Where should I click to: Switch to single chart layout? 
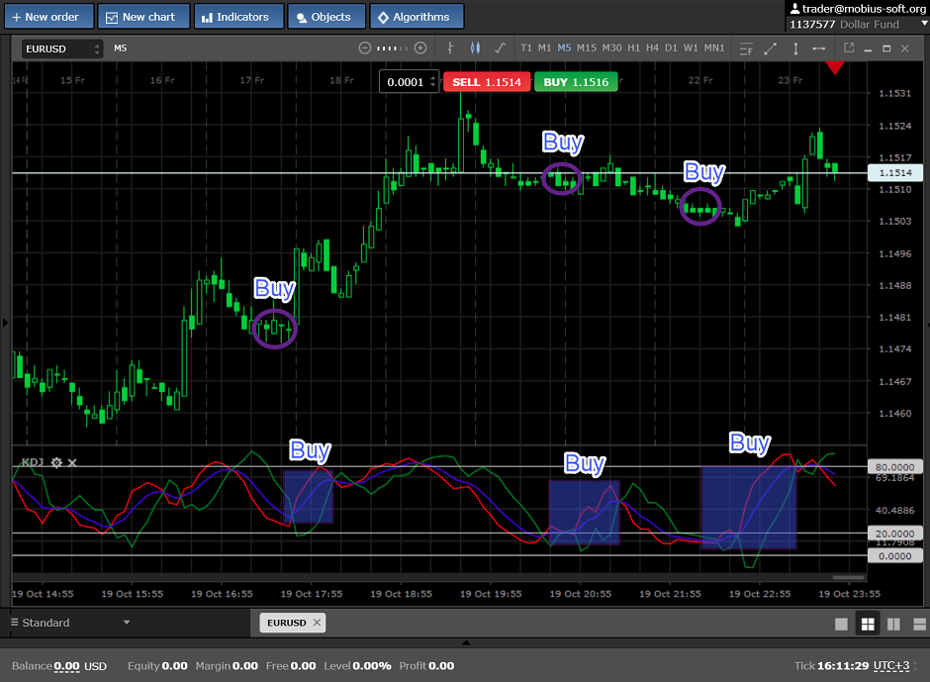pos(841,624)
